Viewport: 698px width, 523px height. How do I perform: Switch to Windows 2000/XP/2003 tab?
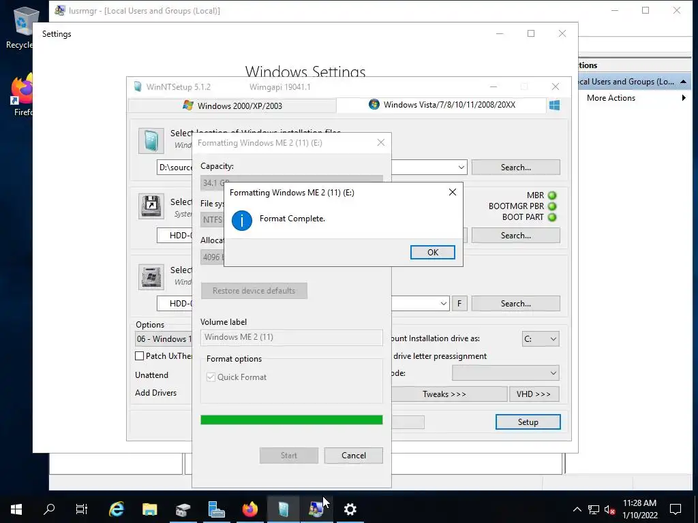(x=232, y=106)
